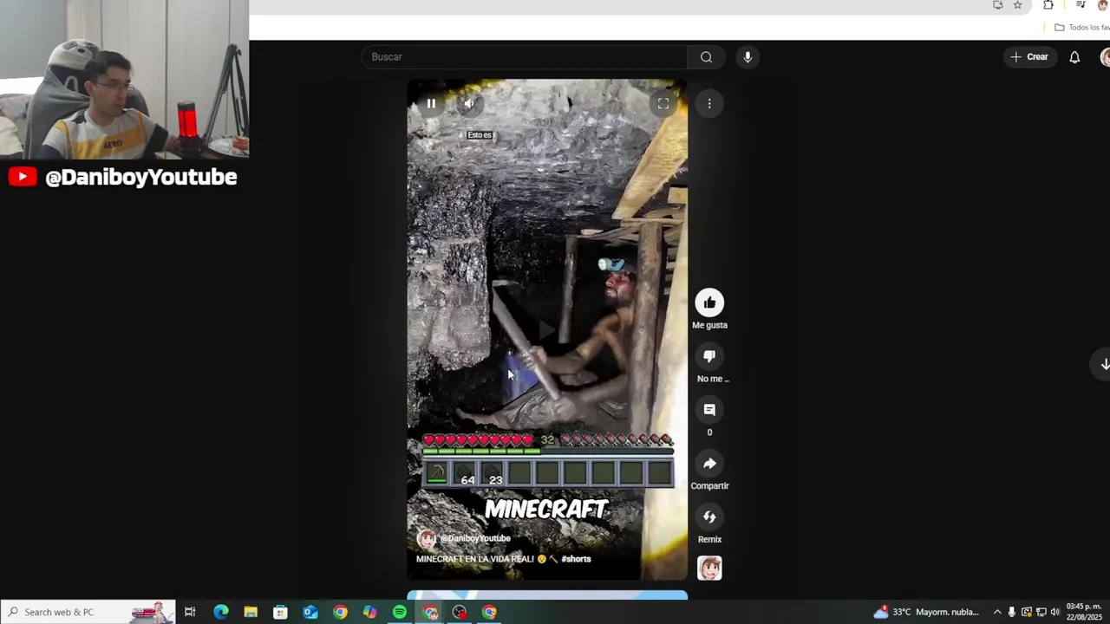
Task: Launch Microsoft Edge from taskbar
Action: (221, 612)
